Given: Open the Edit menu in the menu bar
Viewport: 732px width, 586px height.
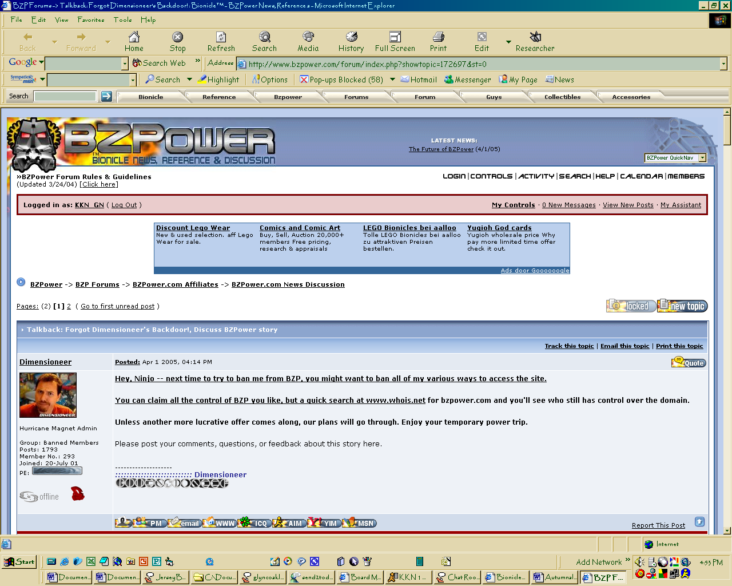Looking at the screenshot, I should point(38,19).
